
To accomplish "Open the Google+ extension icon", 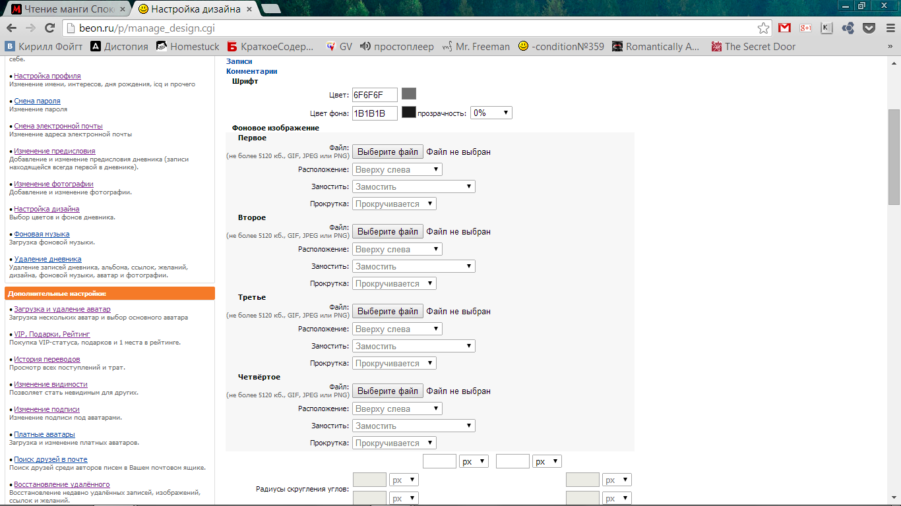I will [x=805, y=28].
